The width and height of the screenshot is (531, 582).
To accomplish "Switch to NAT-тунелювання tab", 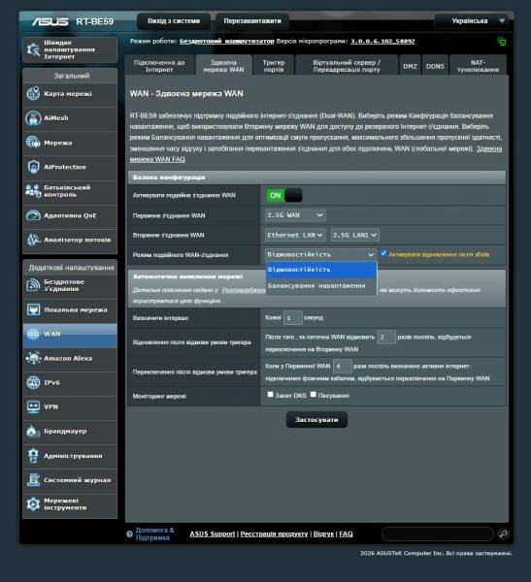I will [478, 66].
